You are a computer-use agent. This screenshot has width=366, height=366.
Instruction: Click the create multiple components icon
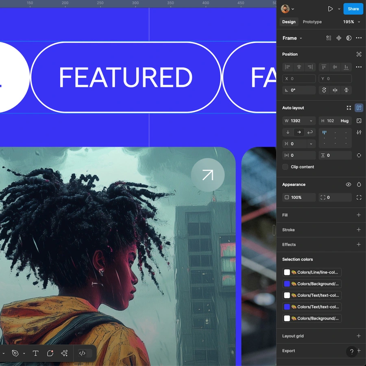point(329,38)
